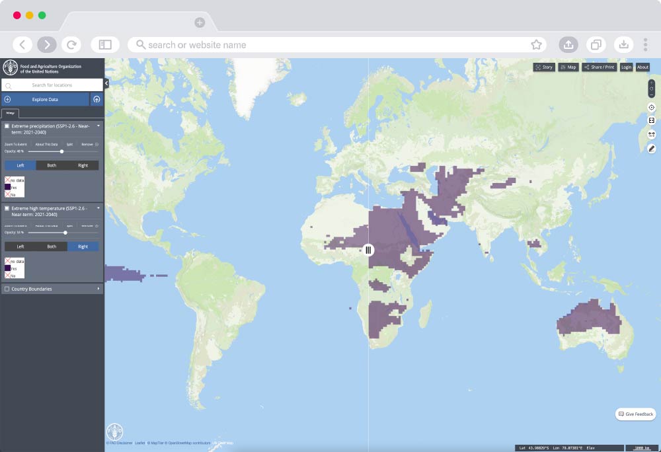This screenshot has width=661, height=452.
Task: Click the split-view comparison icon
Action: pyautogui.click(x=651, y=132)
